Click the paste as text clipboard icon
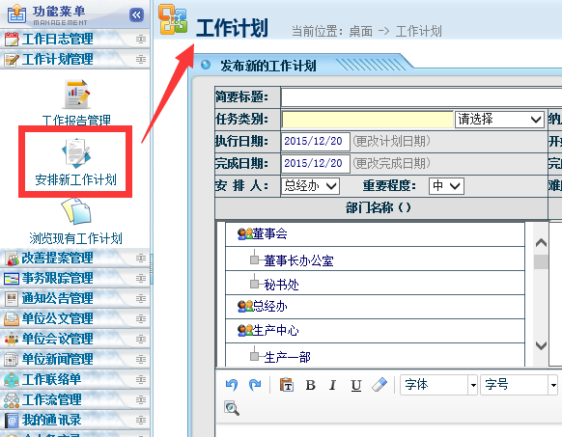 [287, 385]
